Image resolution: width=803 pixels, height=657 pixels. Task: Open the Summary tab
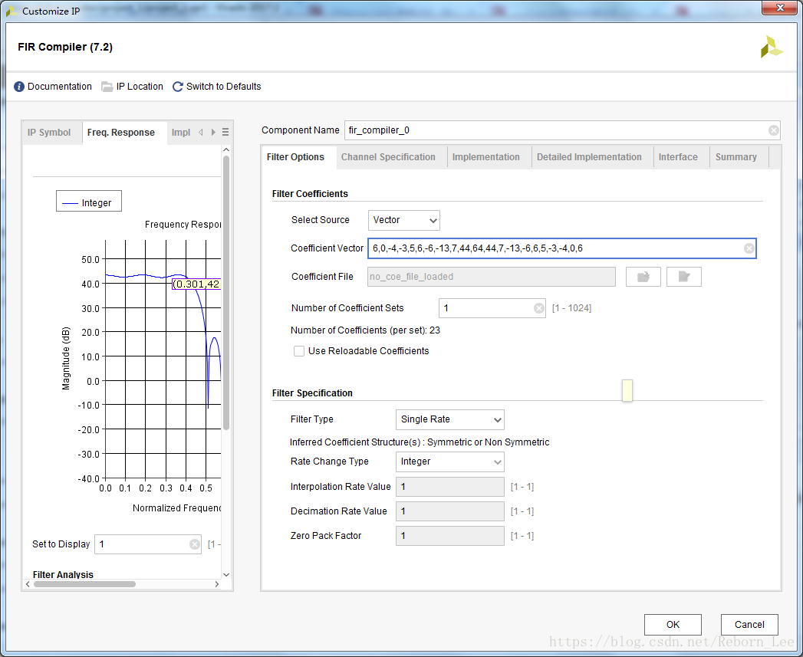(736, 157)
